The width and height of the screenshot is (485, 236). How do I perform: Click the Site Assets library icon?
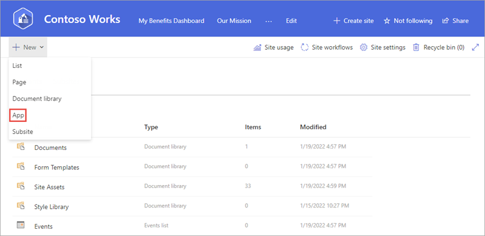pos(21,186)
